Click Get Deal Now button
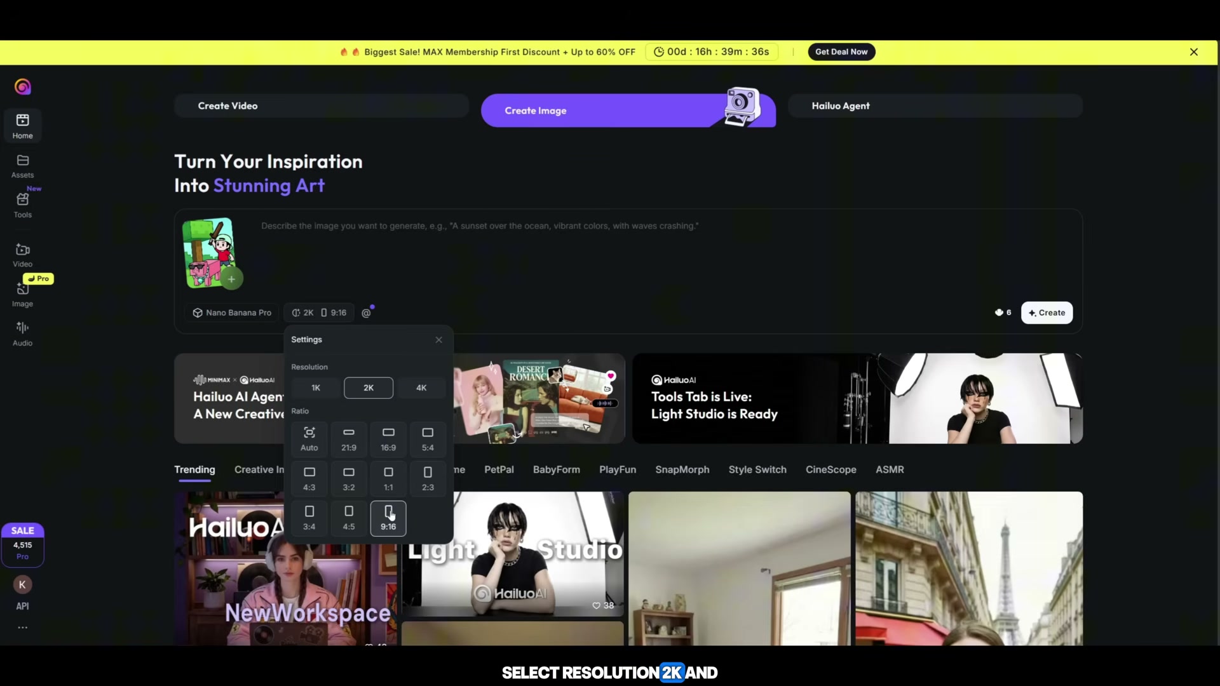This screenshot has height=686, width=1220. click(841, 52)
